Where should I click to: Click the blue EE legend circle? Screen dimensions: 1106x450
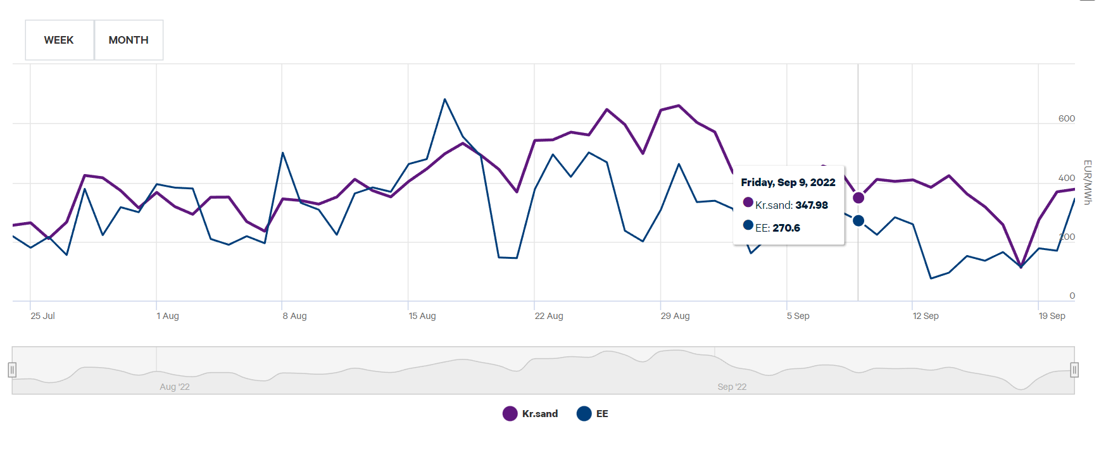[x=584, y=414]
